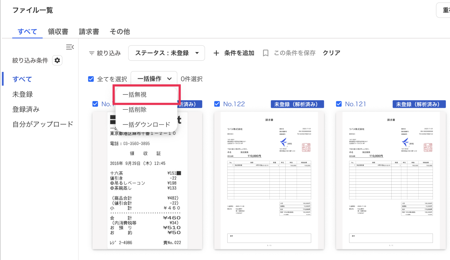Click the ファイル一覧 page heading
450x260 pixels.
pos(33,10)
